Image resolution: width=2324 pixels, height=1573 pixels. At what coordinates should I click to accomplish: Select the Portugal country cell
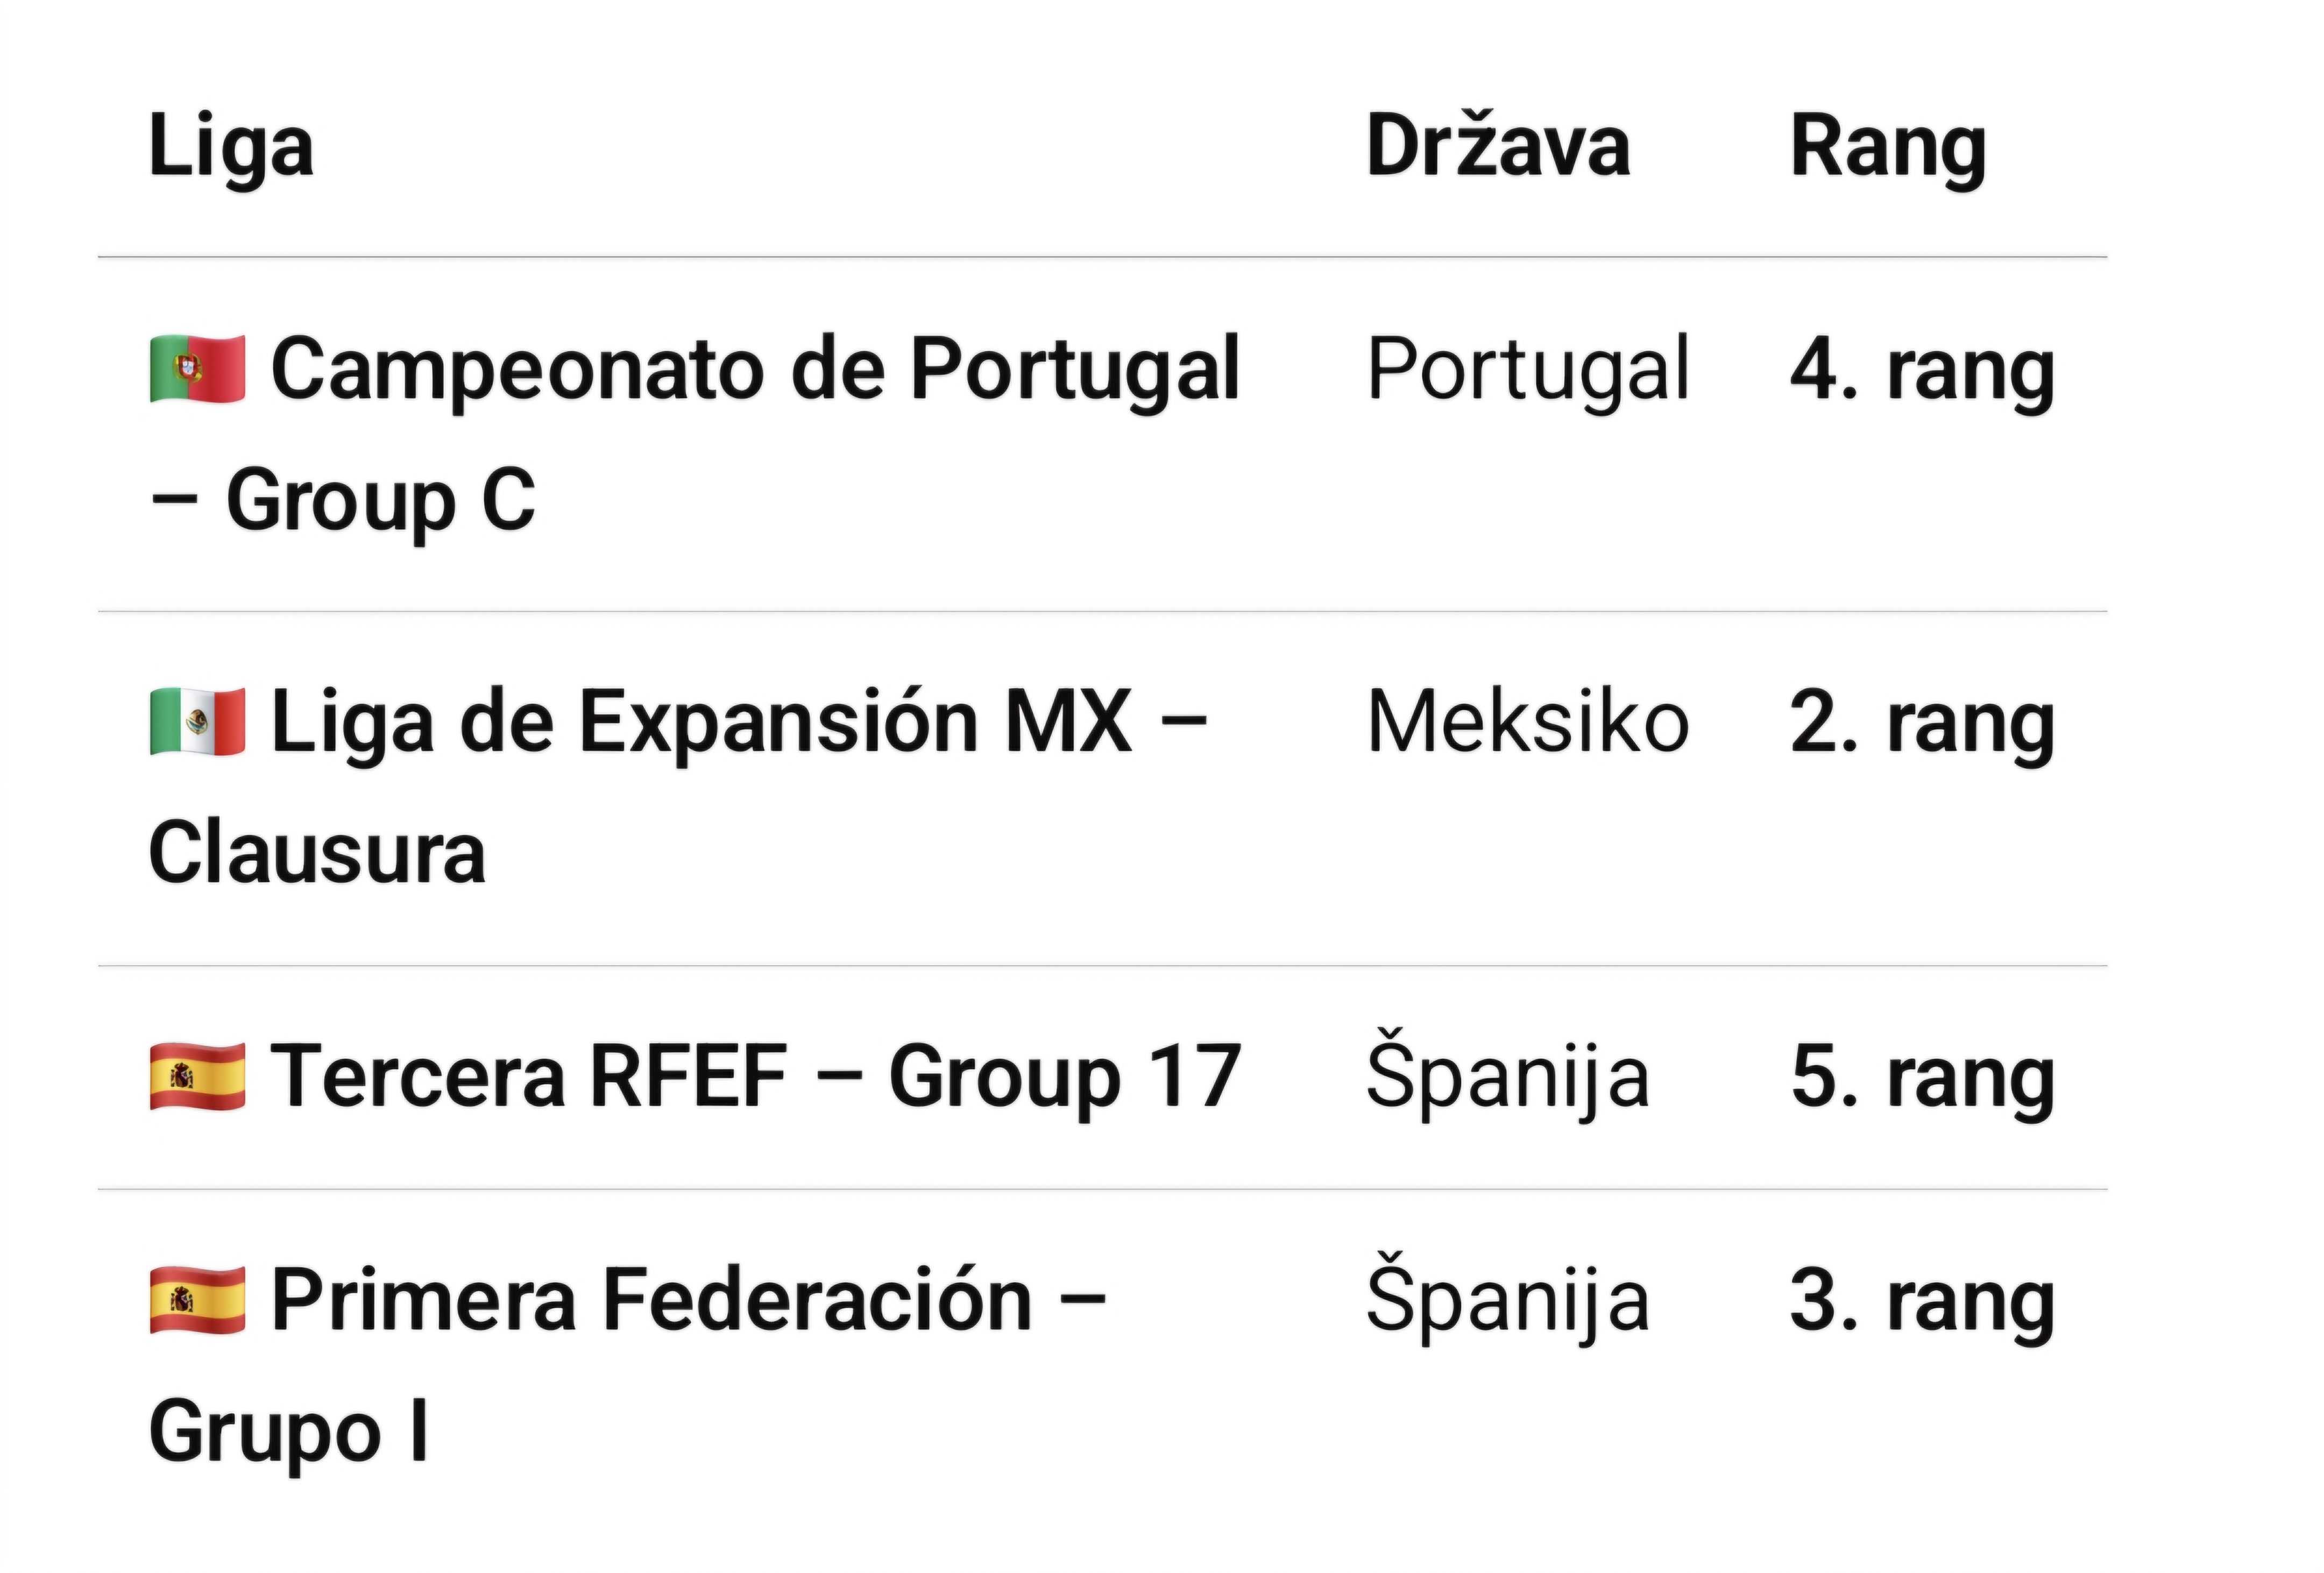1528,370
